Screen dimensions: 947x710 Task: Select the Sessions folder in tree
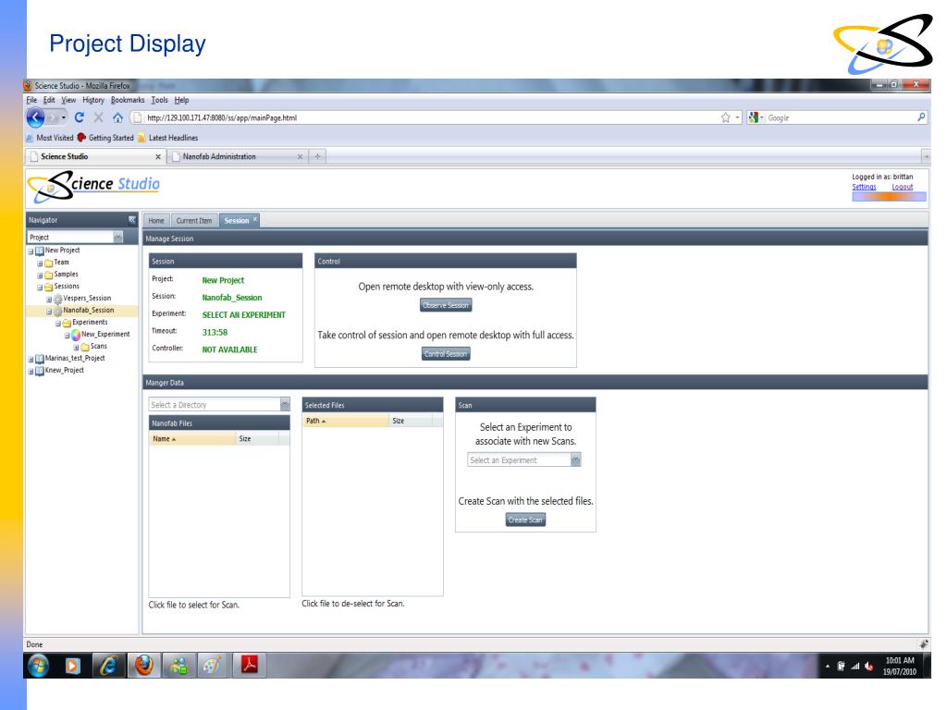pyautogui.click(x=67, y=287)
